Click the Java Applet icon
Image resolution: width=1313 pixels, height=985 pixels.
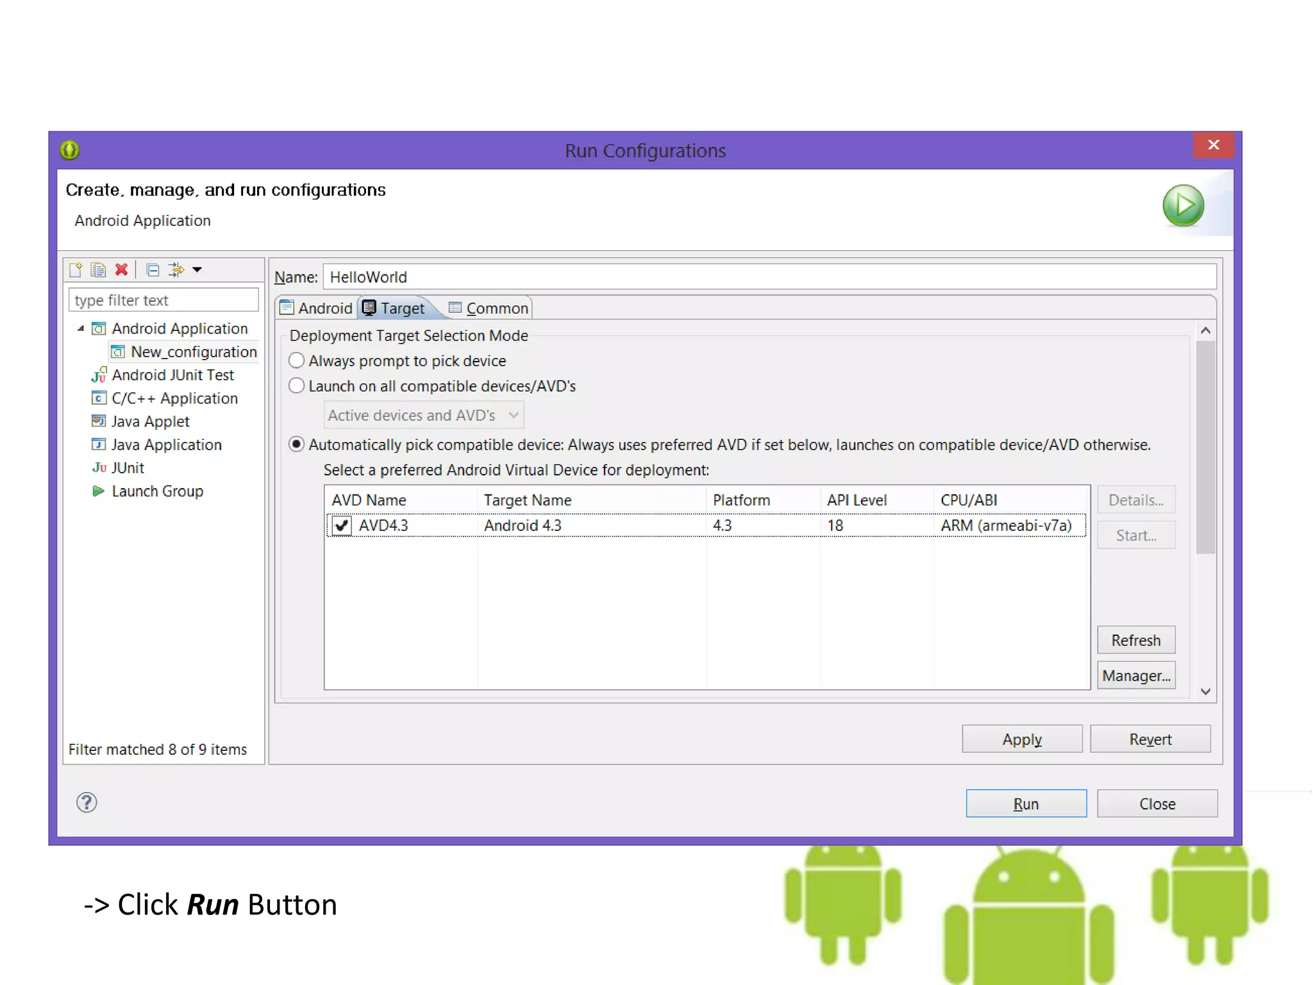click(x=99, y=421)
